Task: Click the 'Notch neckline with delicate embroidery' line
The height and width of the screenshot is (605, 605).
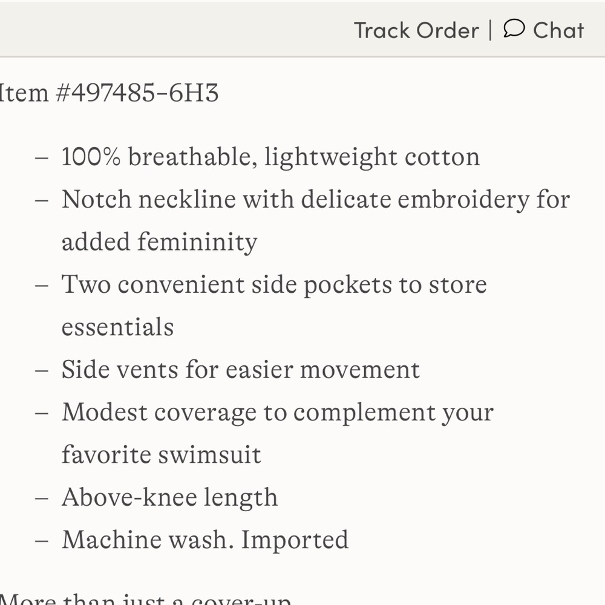Action: pyautogui.click(x=316, y=200)
